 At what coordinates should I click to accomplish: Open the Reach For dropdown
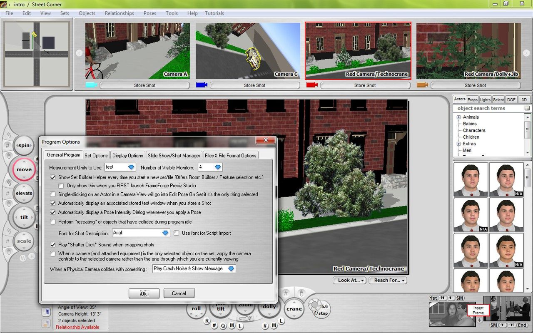(388, 280)
